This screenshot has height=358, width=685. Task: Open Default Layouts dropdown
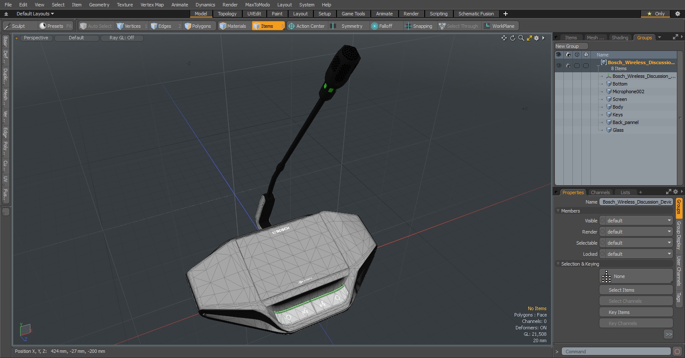coord(35,14)
